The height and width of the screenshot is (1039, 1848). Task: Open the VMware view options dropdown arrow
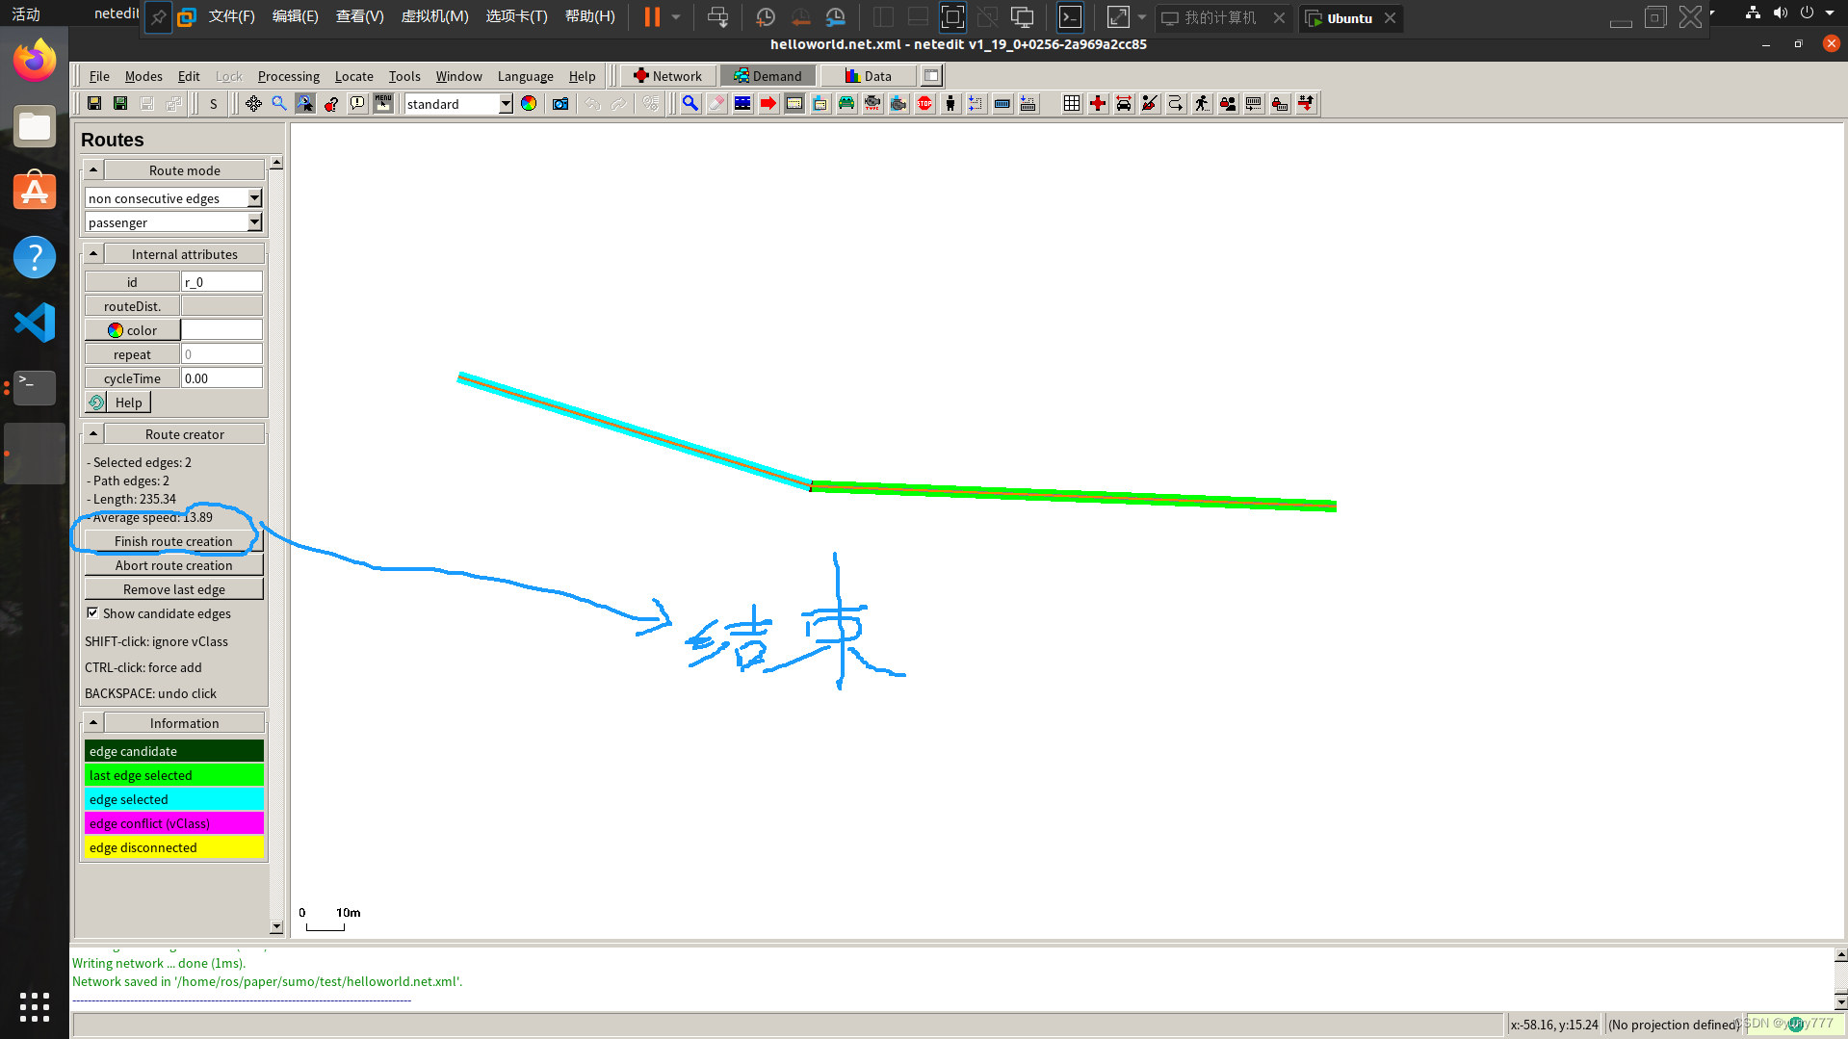1142,17
